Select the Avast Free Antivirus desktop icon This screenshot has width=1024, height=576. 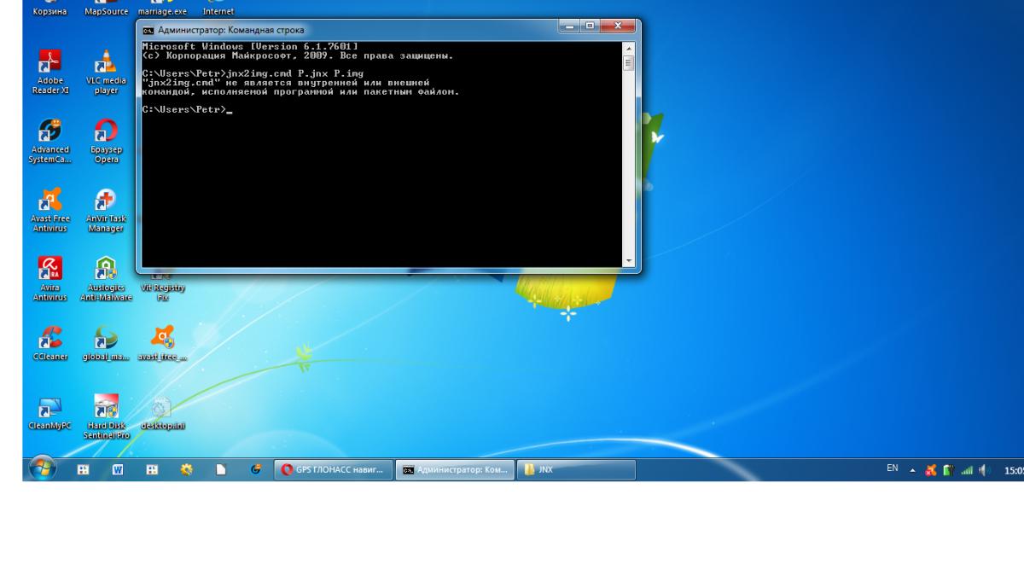tap(49, 201)
